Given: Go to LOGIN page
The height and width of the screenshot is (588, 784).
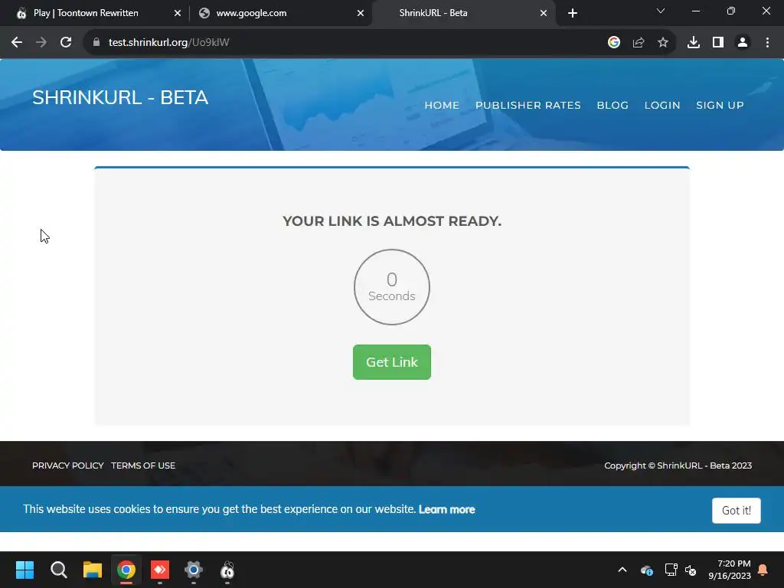Looking at the screenshot, I should tap(662, 106).
